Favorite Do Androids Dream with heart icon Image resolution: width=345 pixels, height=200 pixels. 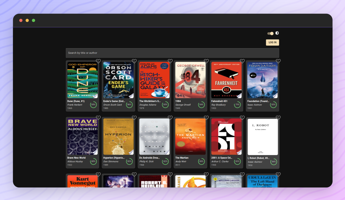[170, 118]
